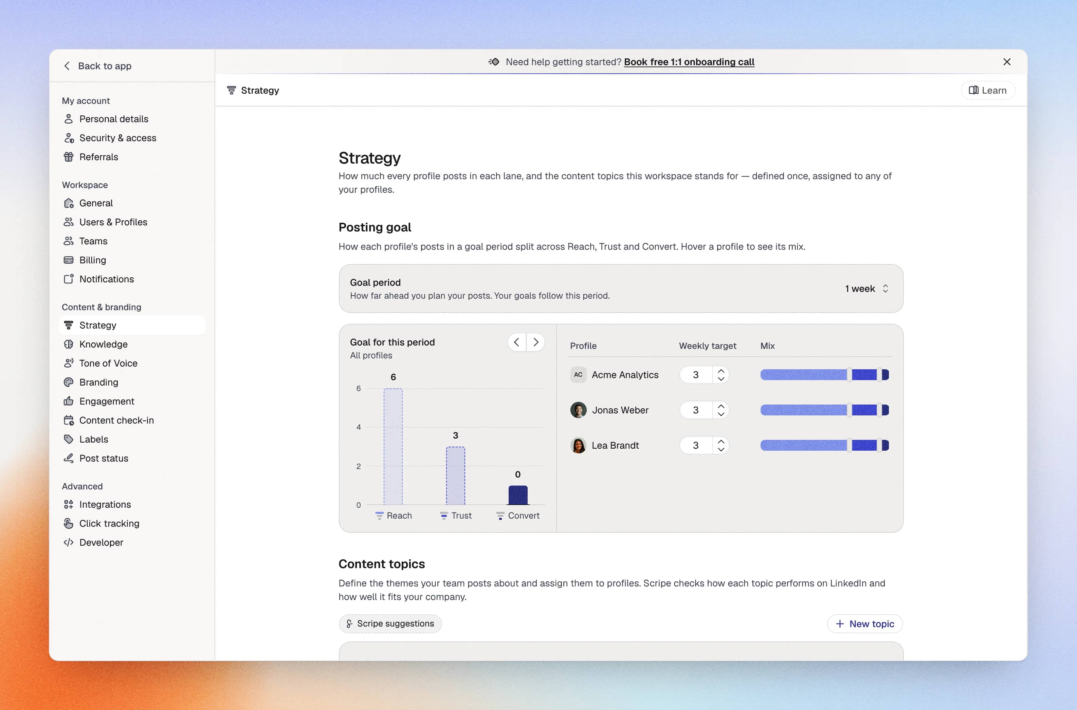Click the Security & access icon
Screen dimensions: 1077x710
point(68,138)
